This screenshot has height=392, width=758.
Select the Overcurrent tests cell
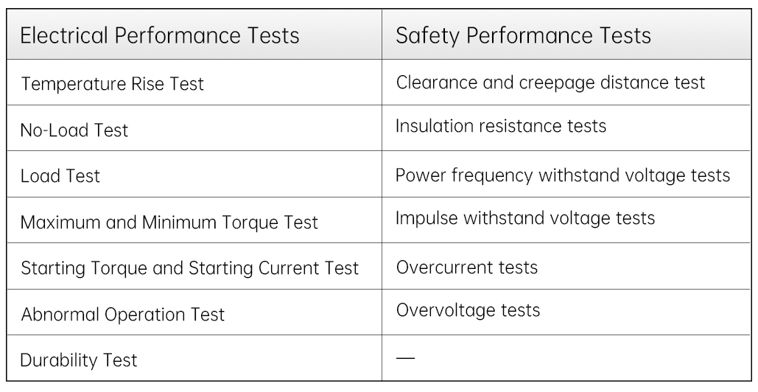coord(467,266)
